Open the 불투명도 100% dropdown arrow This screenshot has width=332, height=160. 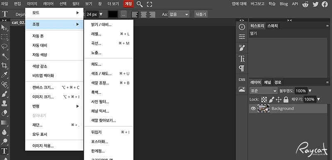coord(310,91)
